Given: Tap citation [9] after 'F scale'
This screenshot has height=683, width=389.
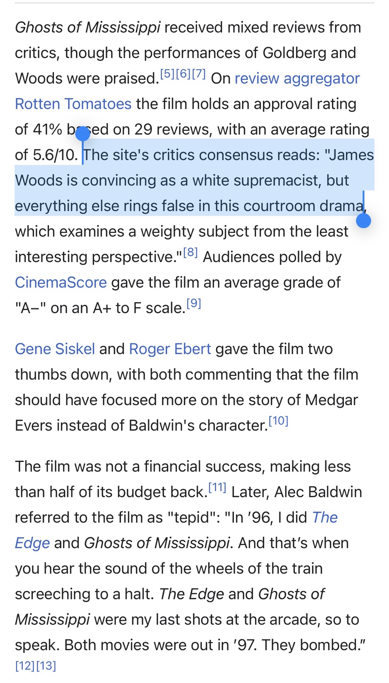Looking at the screenshot, I should 194,303.
